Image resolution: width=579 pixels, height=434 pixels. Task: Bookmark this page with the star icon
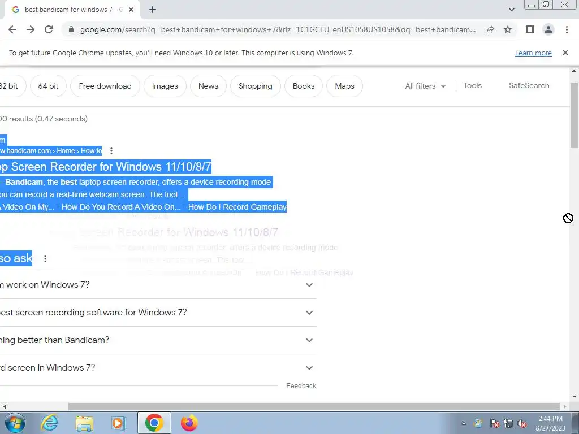click(x=508, y=29)
